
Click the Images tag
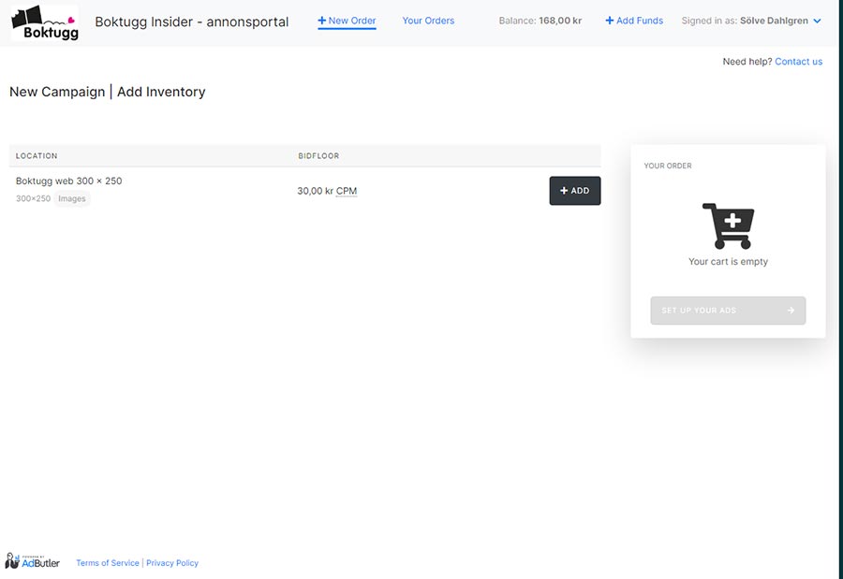72,198
